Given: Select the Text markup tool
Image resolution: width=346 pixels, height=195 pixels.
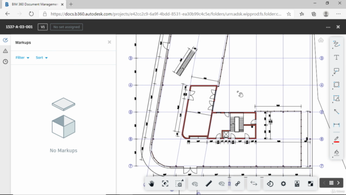Looking at the screenshot, I should (336, 57).
